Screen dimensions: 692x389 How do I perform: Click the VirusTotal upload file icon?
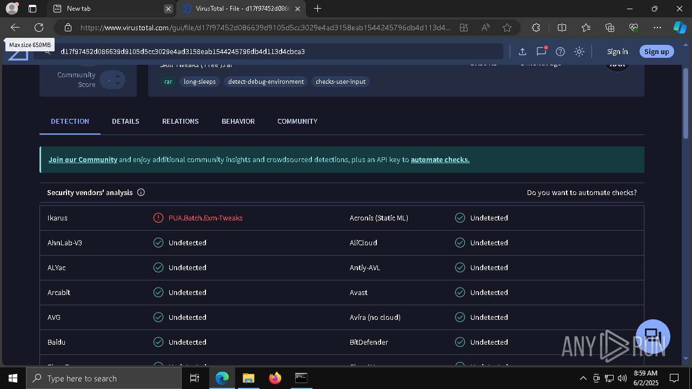(522, 52)
